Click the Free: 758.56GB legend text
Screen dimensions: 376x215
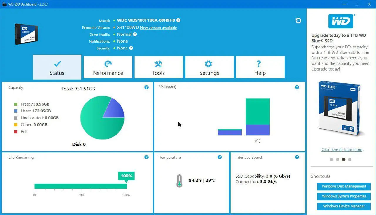[x=35, y=104]
